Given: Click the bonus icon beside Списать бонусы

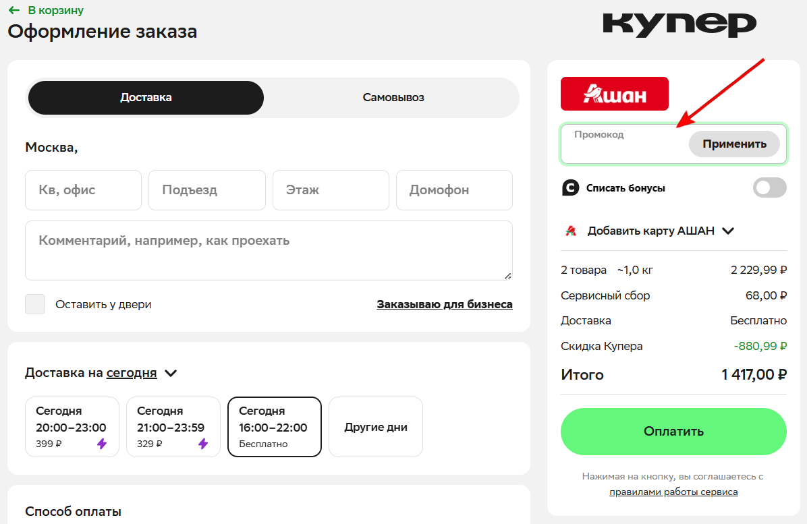Looking at the screenshot, I should coord(570,188).
